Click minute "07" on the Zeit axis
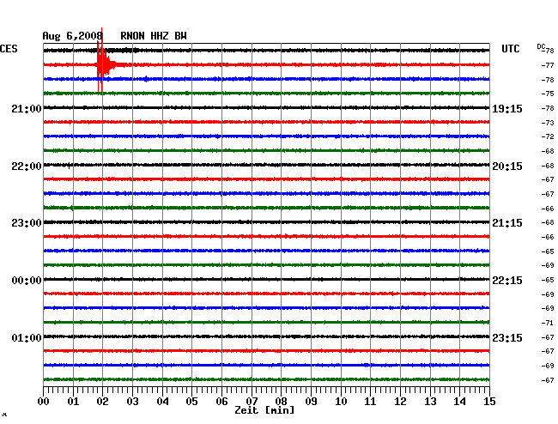 (252, 402)
